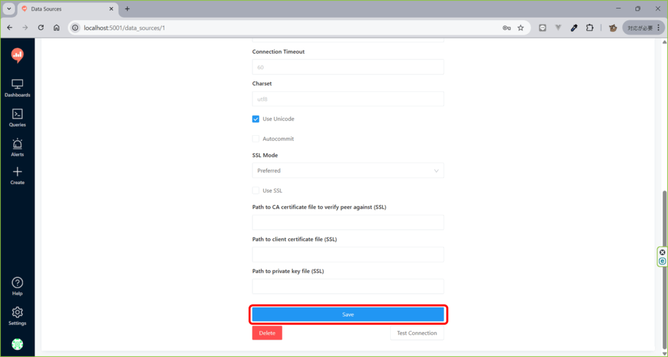Open the user profile avatar

pyautogui.click(x=17, y=344)
